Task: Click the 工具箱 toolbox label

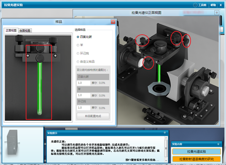Action: point(202,5)
